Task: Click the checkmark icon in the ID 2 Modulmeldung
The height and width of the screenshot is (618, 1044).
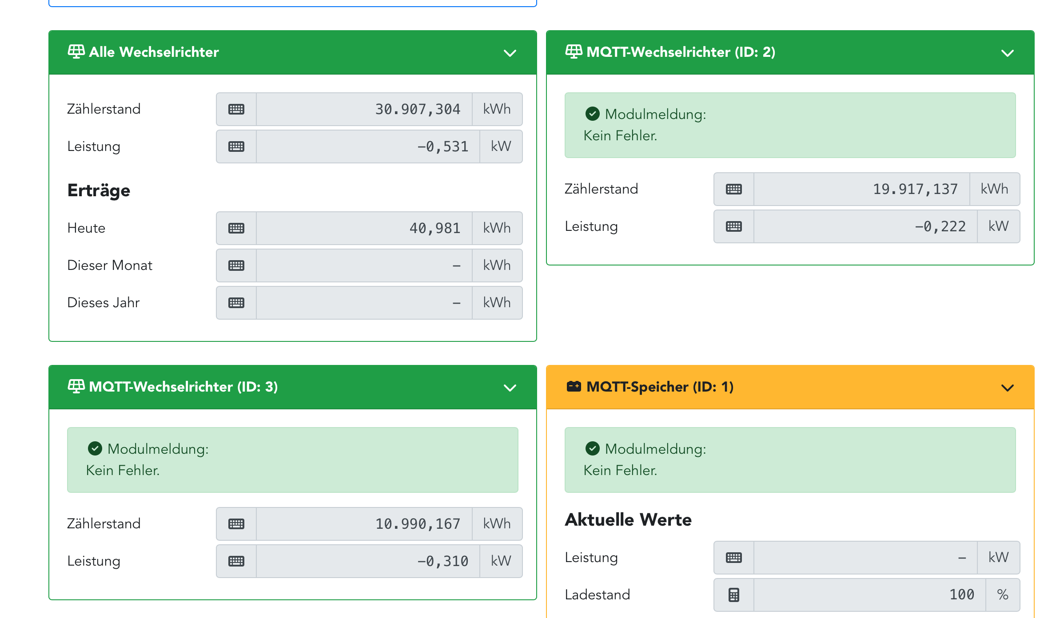Action: point(592,114)
